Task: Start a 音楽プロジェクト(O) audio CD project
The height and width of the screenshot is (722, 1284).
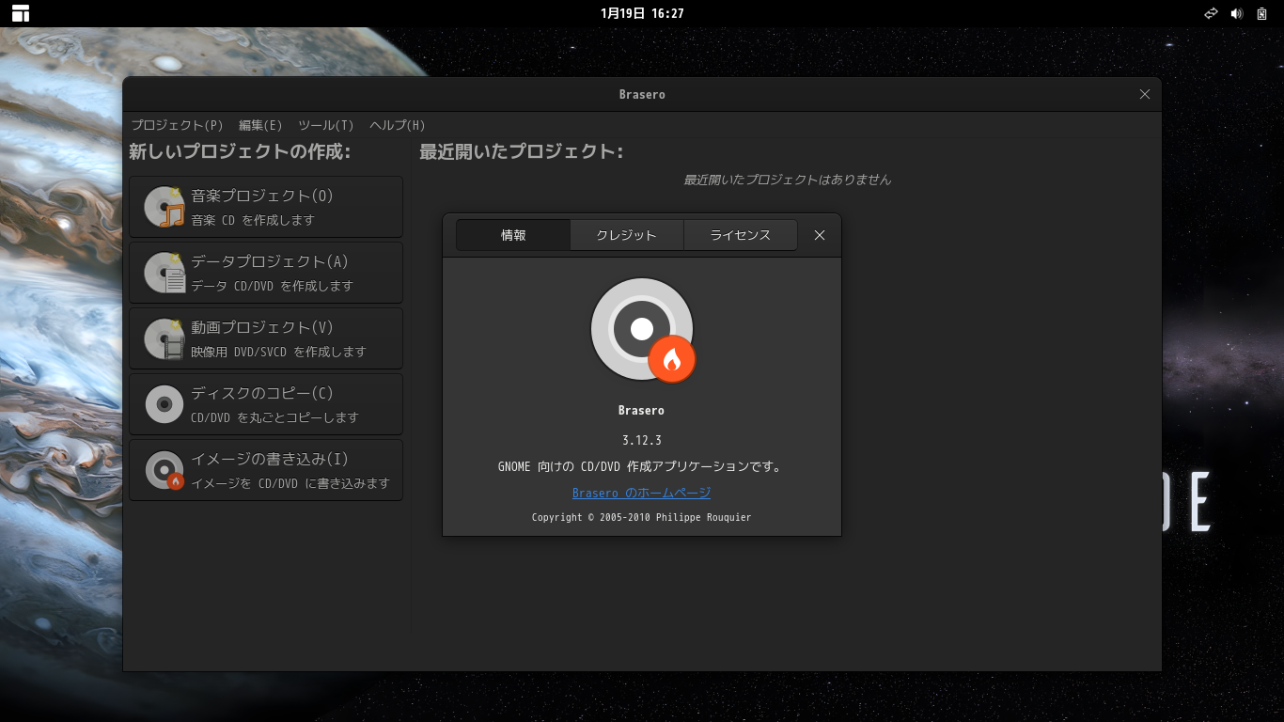Action: point(266,207)
